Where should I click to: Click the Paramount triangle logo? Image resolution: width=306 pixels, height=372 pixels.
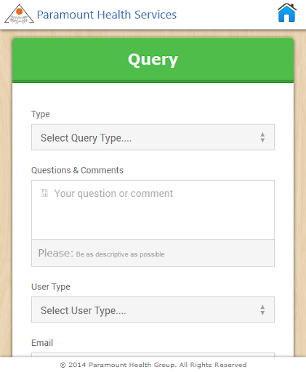(x=19, y=14)
